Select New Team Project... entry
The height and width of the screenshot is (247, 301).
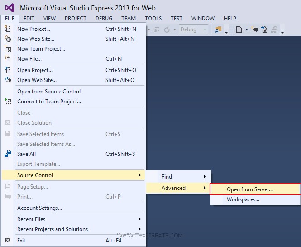(x=73, y=48)
